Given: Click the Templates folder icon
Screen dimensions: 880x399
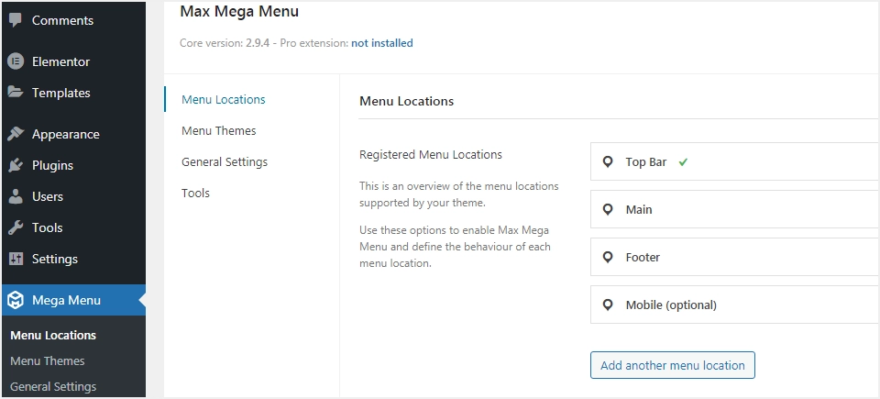Looking at the screenshot, I should (x=16, y=93).
